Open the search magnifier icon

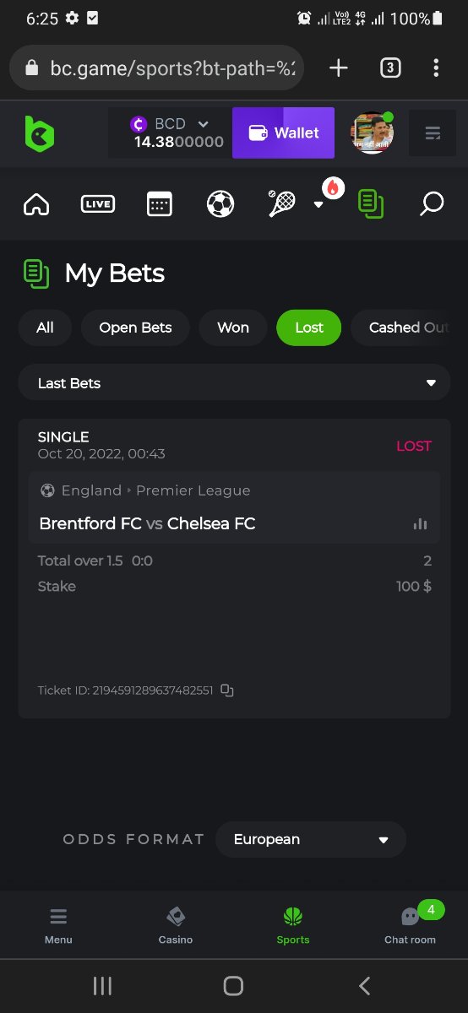click(432, 203)
